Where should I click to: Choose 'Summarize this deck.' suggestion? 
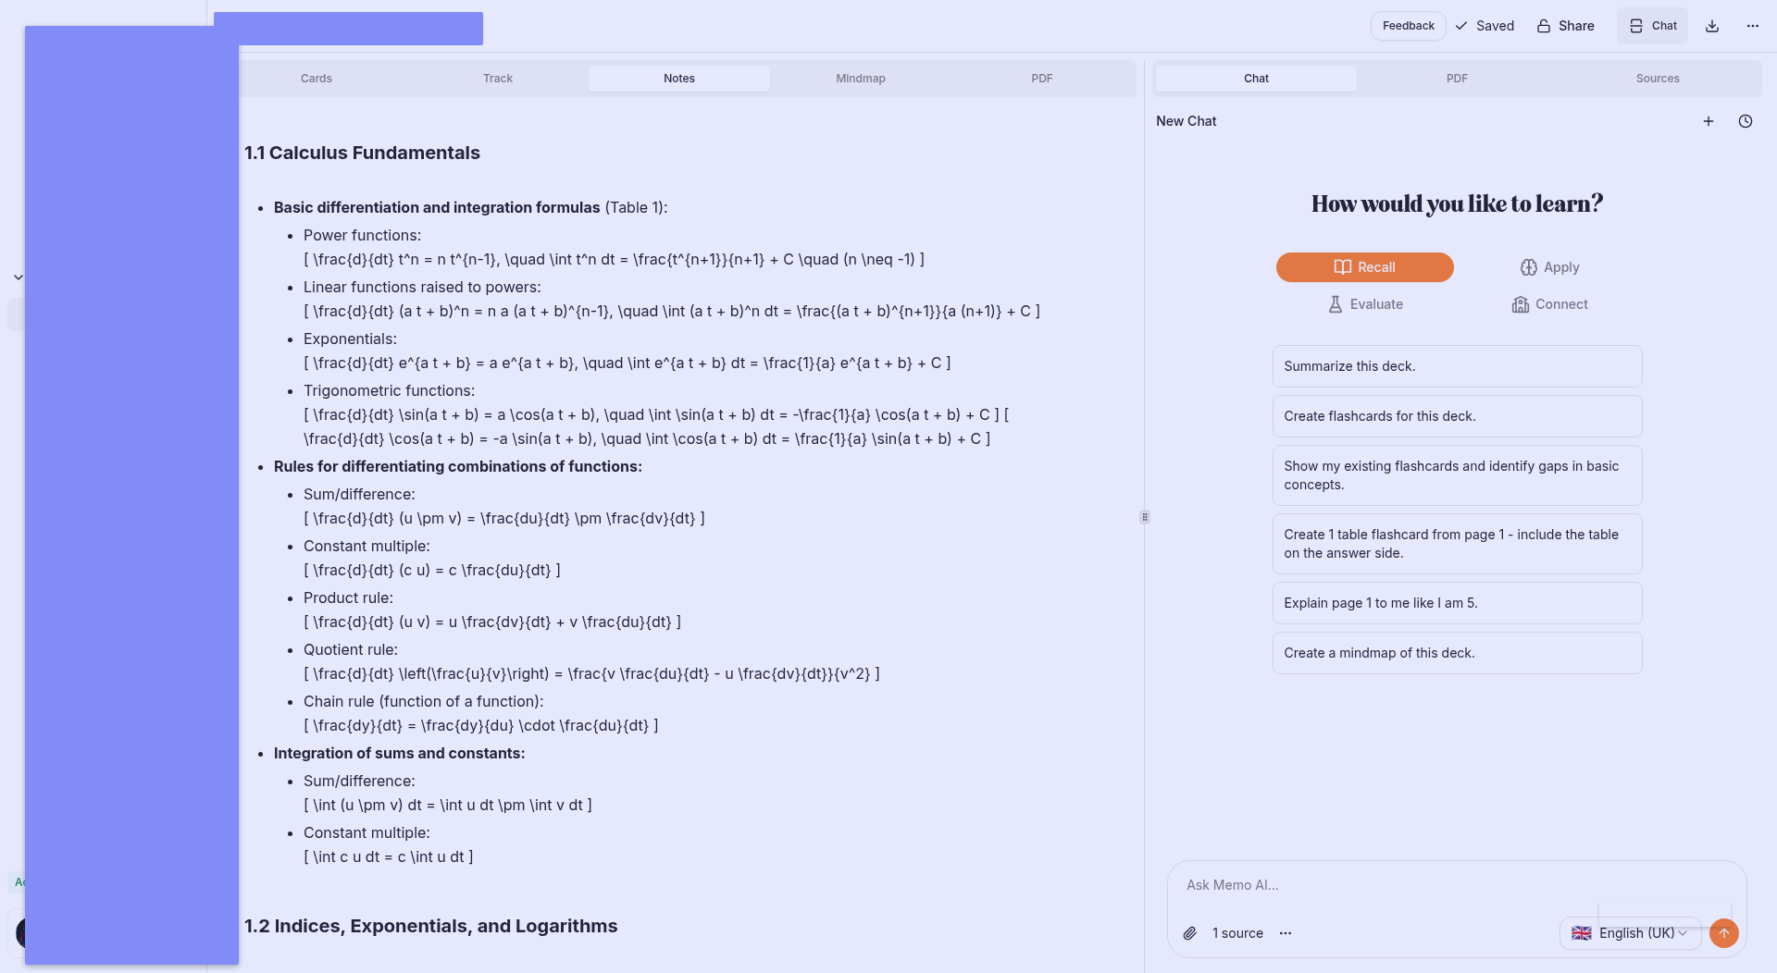pyautogui.click(x=1457, y=366)
